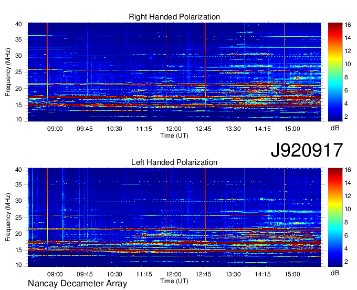Click the dB unit label under the Left Handed colorbar
Image resolution: width=357 pixels, height=290 pixels.
pyautogui.click(x=335, y=273)
